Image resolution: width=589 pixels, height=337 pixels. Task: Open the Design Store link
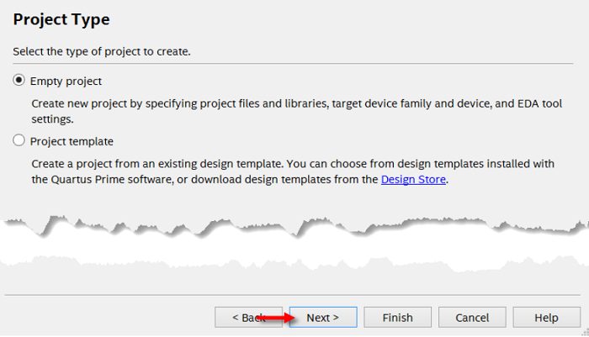pos(413,180)
